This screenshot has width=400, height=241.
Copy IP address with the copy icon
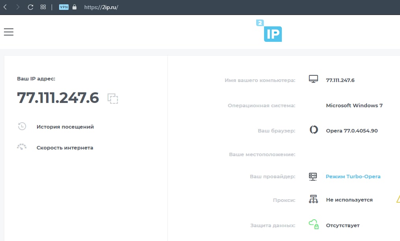(x=113, y=98)
